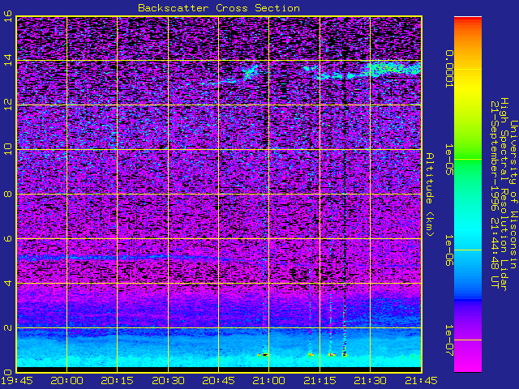This screenshot has height=389, width=519.
Task: Click the bright ground return spike near 21:00
Action: click(264, 355)
